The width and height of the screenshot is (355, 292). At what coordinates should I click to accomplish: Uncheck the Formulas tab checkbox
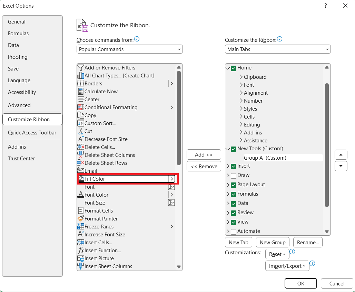click(x=234, y=194)
